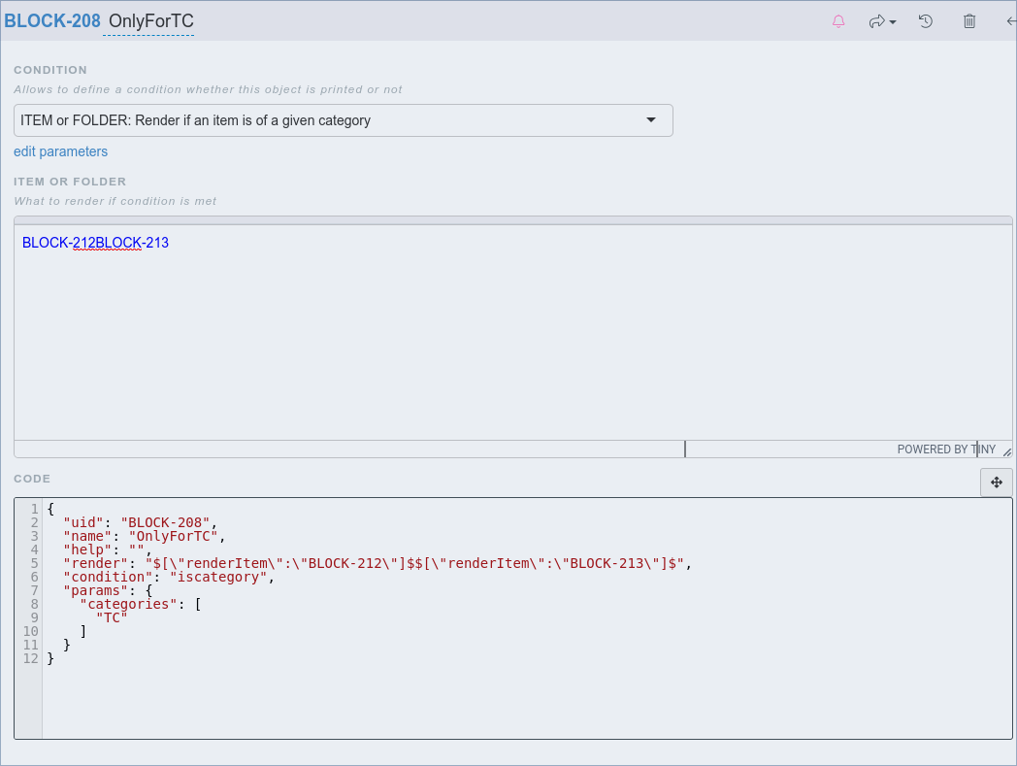Grab the Tiny editor resize handle
Screen dimensions: 1017x766
coord(1006,450)
